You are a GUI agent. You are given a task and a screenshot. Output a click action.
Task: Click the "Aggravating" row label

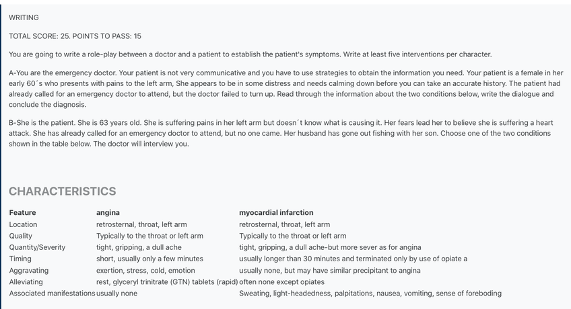tap(28, 270)
